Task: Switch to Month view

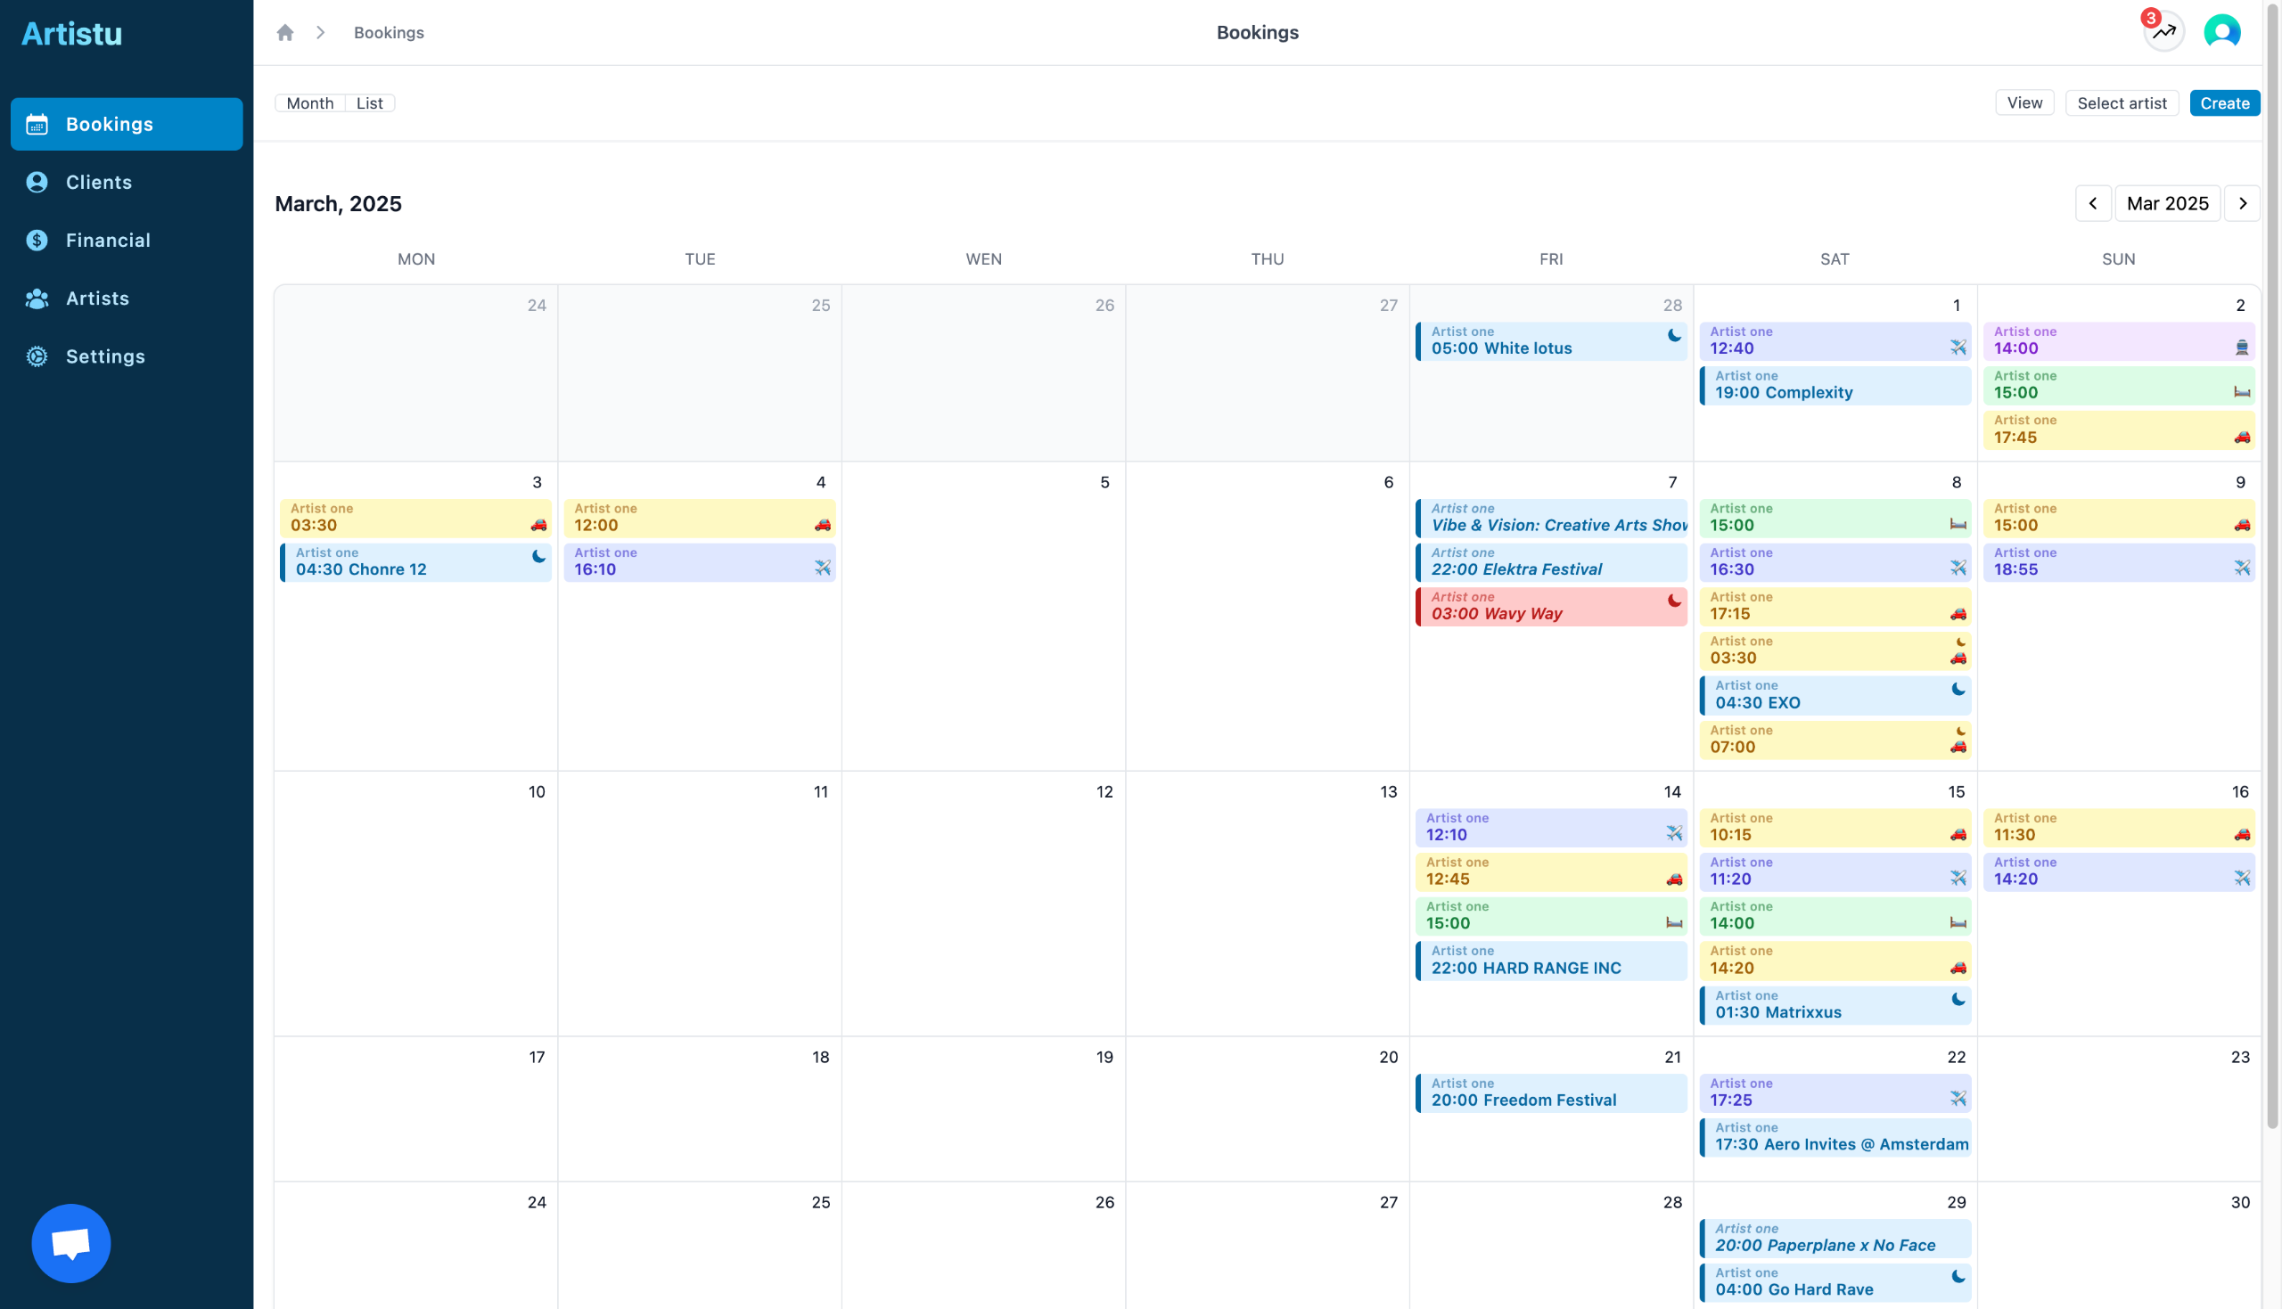Action: point(310,103)
